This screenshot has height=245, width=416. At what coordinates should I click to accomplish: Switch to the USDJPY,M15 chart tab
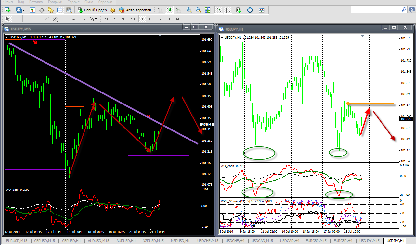[369, 241]
